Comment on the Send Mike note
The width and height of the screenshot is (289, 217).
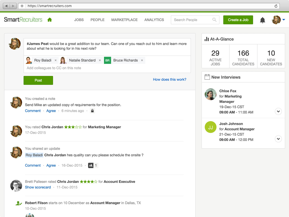[x=33, y=111]
